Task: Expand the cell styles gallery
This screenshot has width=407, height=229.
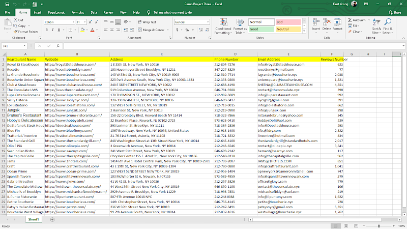Action: (x=304, y=31)
